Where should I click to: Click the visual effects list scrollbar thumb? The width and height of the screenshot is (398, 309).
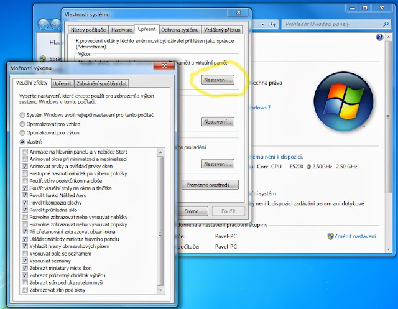pyautogui.click(x=160, y=221)
